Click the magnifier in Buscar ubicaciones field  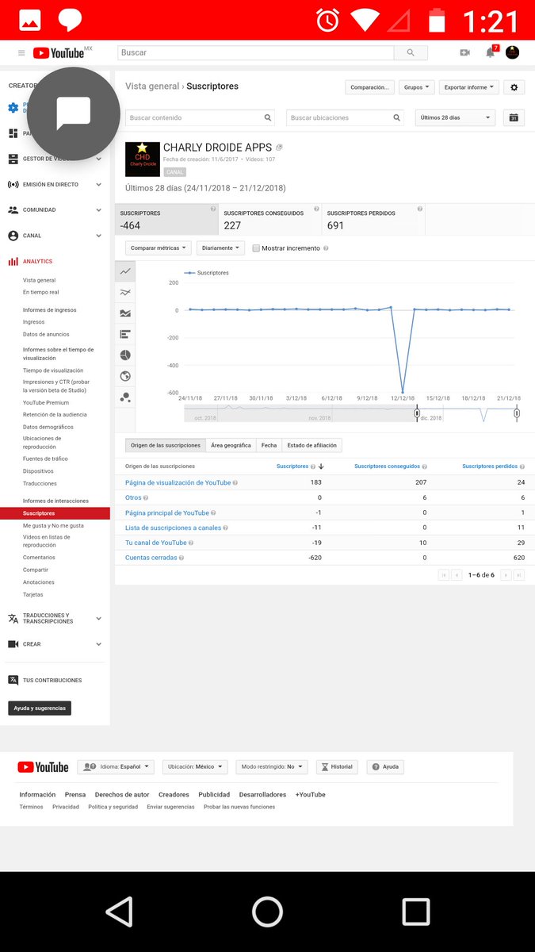[397, 117]
